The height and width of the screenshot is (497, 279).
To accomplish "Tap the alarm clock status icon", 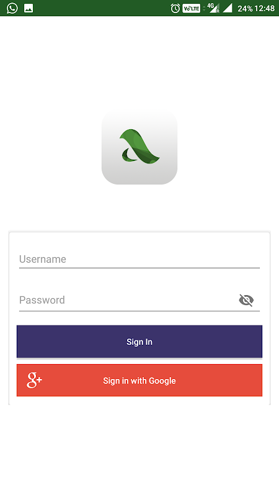I will click(175, 8).
